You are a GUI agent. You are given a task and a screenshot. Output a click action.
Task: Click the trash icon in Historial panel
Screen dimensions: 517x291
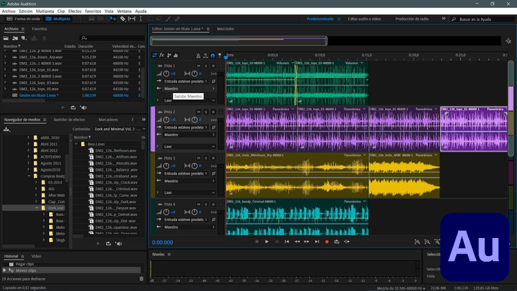(142, 279)
